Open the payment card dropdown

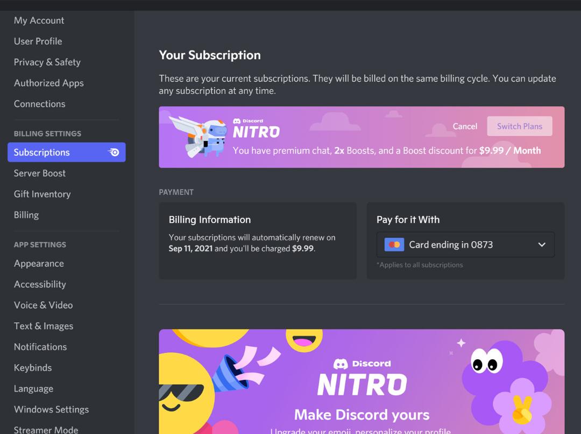[465, 244]
